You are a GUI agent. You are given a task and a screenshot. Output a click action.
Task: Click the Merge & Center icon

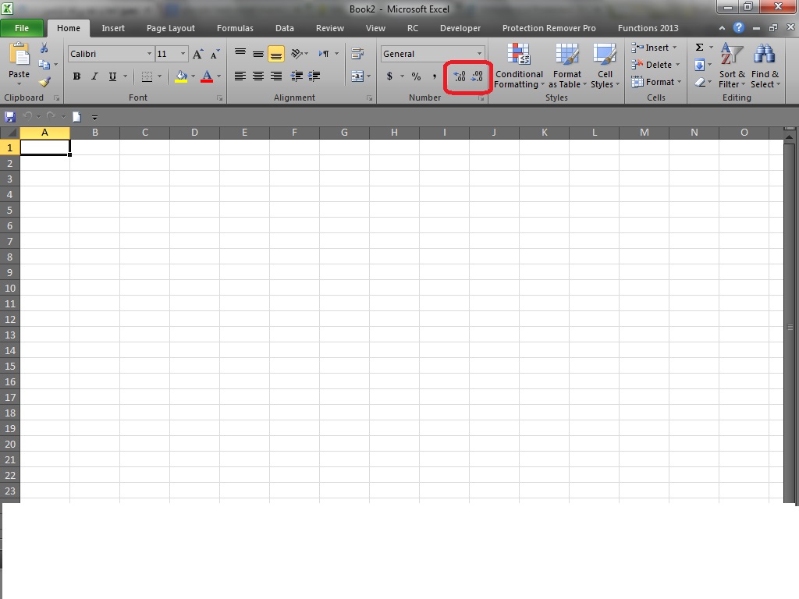[x=357, y=76]
